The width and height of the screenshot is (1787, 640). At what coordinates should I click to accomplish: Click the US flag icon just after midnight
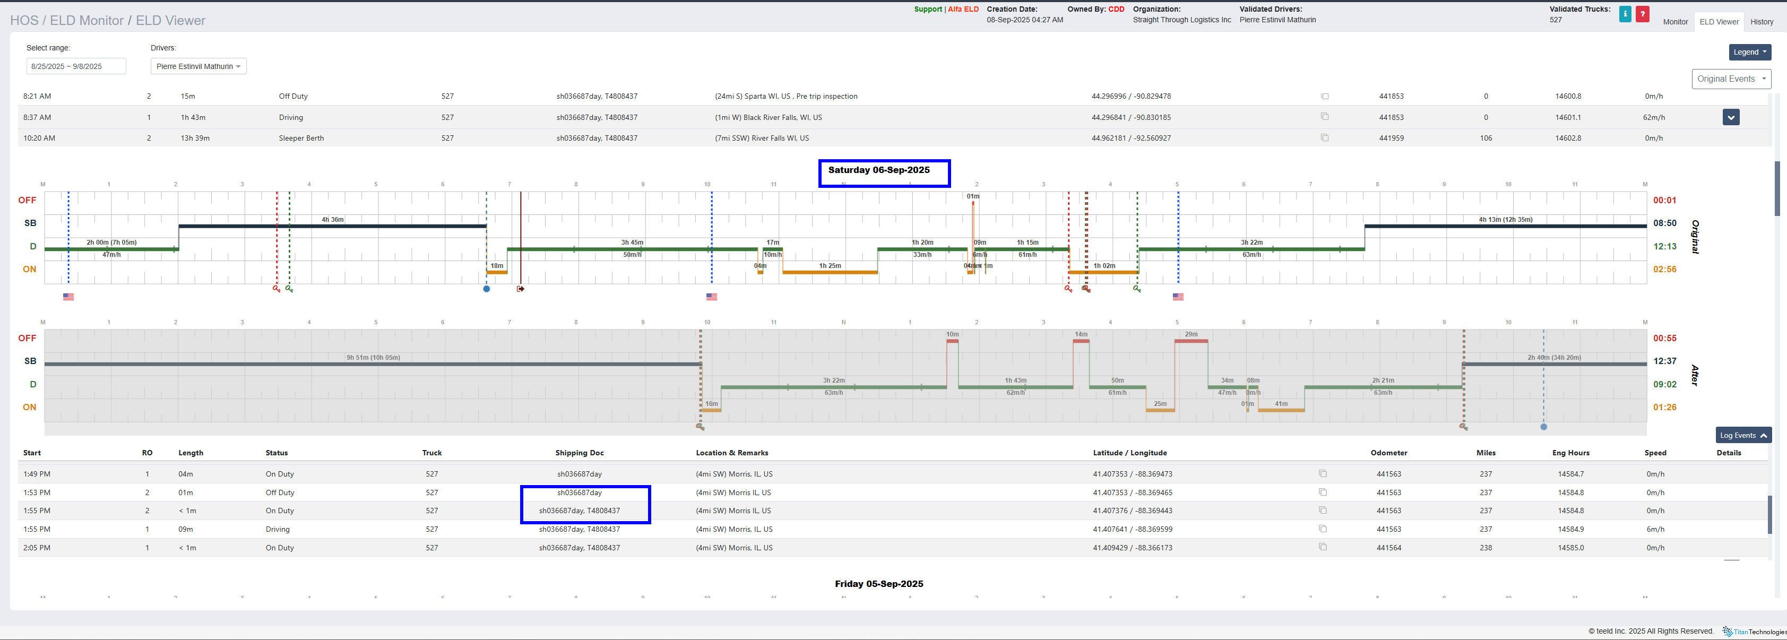click(68, 297)
